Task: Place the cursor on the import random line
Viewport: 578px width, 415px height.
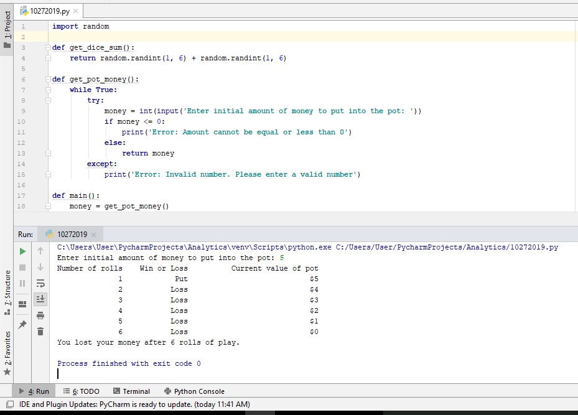Action: click(80, 27)
